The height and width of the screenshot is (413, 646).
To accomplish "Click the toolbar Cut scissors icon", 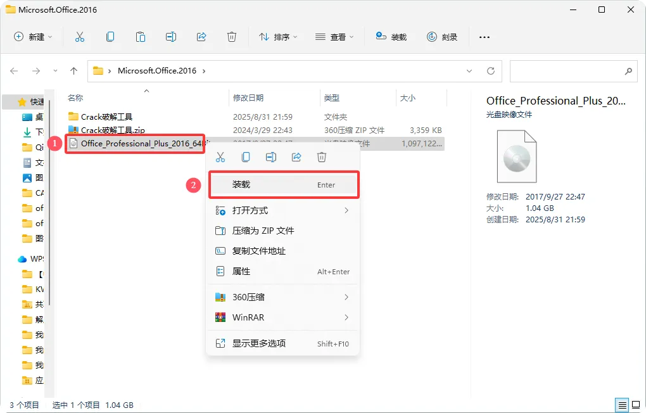I will point(80,37).
